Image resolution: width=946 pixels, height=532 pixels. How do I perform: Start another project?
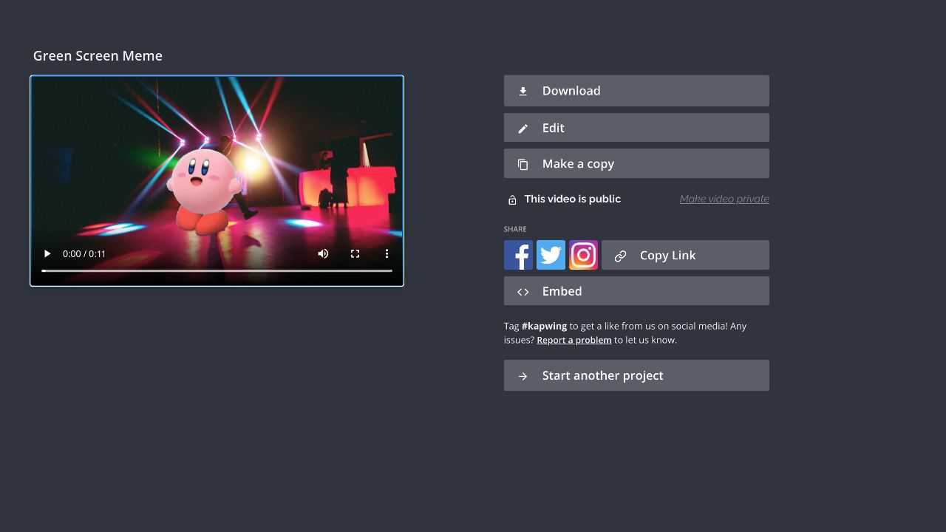pos(636,375)
